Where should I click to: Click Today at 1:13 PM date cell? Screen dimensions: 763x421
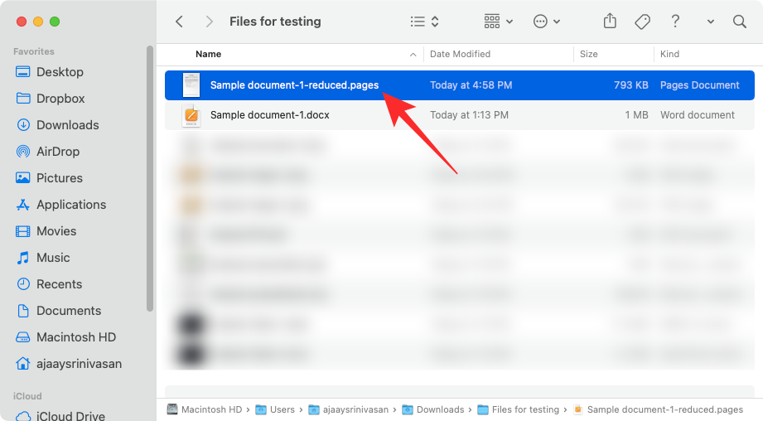(469, 115)
